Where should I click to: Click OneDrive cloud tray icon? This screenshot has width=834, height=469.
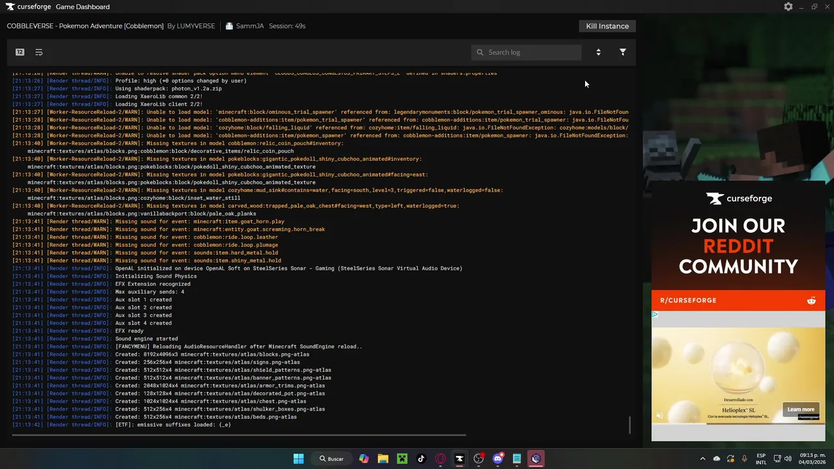[x=717, y=459]
